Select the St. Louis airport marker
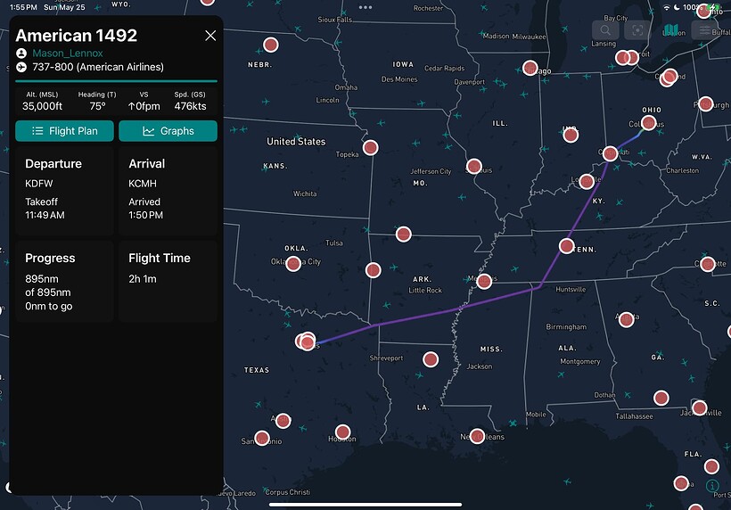This screenshot has width=731, height=510. 473,166
